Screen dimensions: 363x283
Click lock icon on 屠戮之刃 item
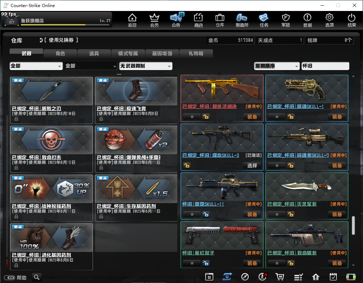click(16, 119)
